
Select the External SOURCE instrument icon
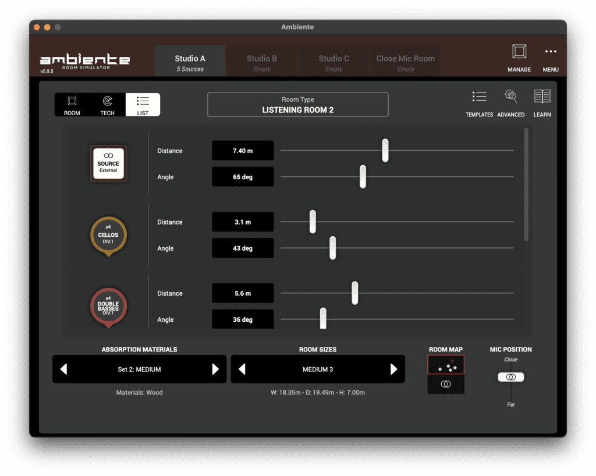[x=108, y=164]
